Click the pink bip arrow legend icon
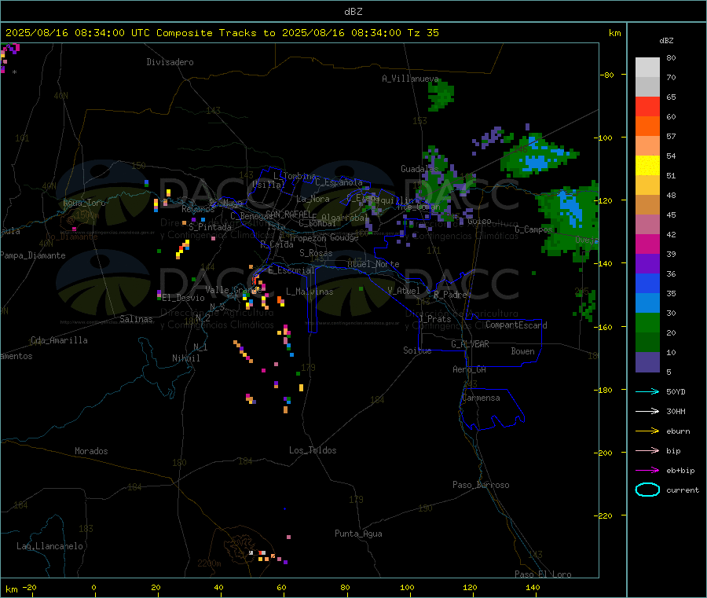 [647, 450]
